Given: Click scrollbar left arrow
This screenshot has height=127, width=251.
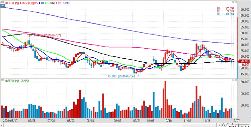Looking at the screenshot, I should click(2, 125).
